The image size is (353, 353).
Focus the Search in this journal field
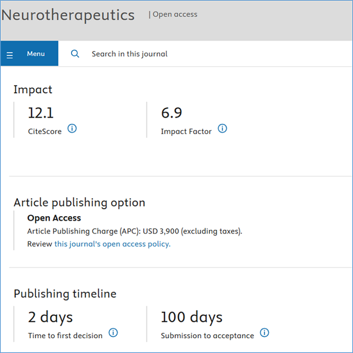(x=130, y=54)
